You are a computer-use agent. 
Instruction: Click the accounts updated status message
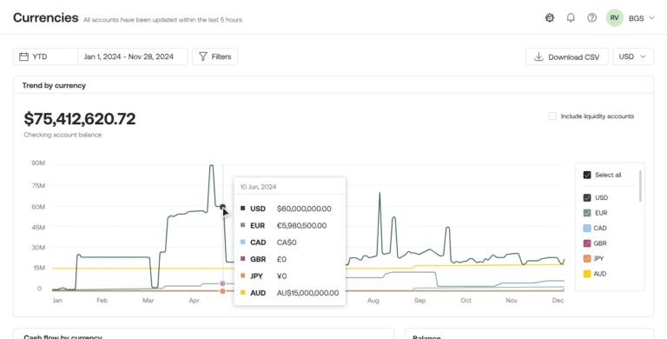point(162,20)
